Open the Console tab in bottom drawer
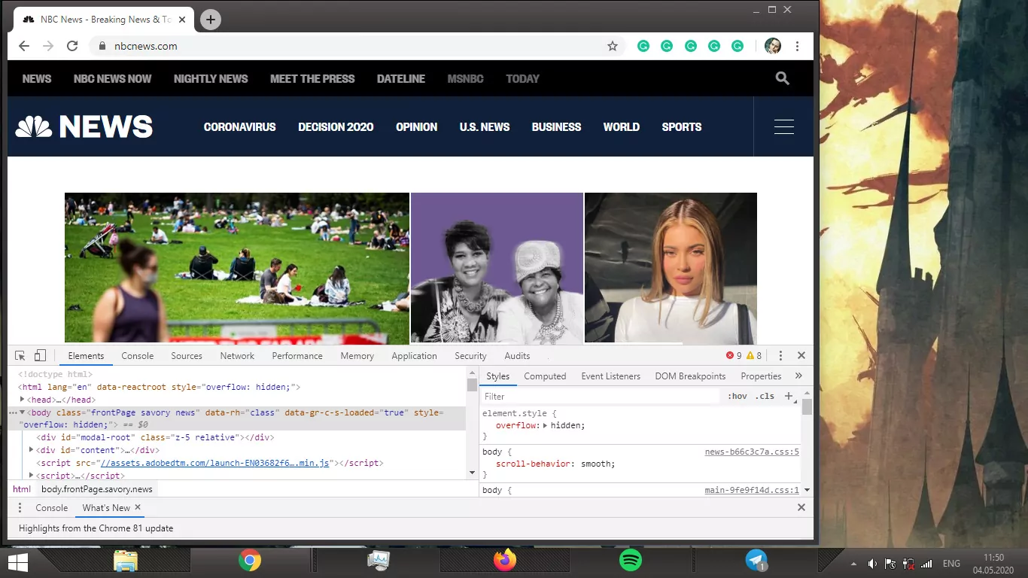The height and width of the screenshot is (578, 1028). click(x=52, y=508)
